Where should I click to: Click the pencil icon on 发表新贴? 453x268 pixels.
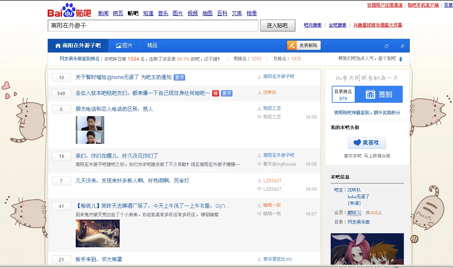pyautogui.click(x=292, y=45)
